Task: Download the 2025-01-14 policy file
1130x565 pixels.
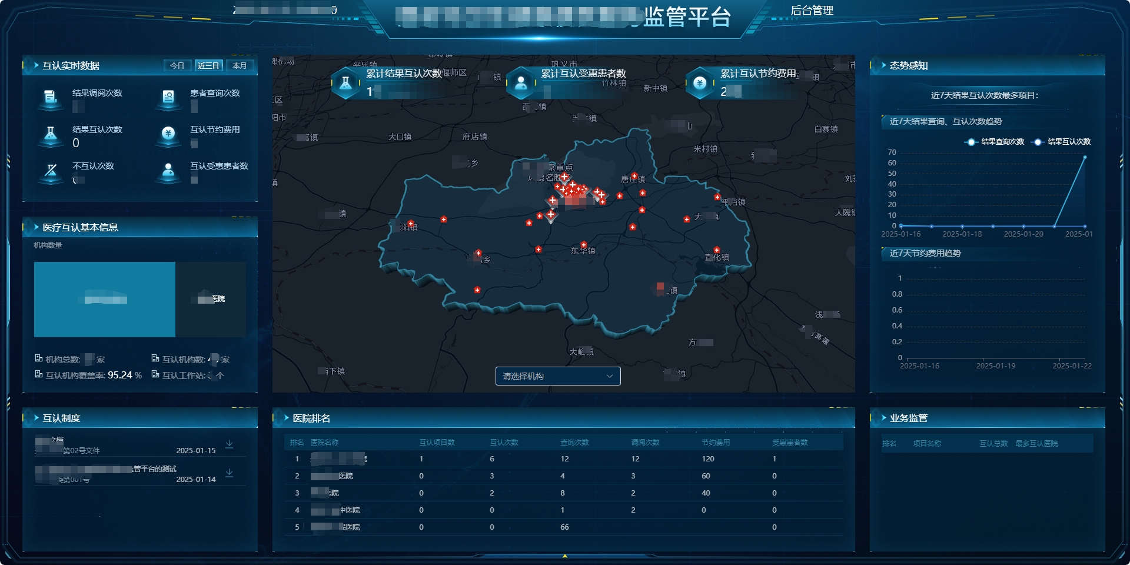Action: click(x=230, y=473)
